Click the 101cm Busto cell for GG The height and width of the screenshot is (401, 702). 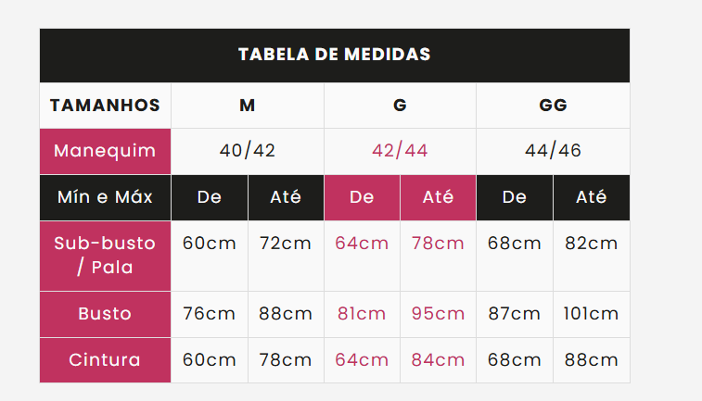click(x=592, y=314)
